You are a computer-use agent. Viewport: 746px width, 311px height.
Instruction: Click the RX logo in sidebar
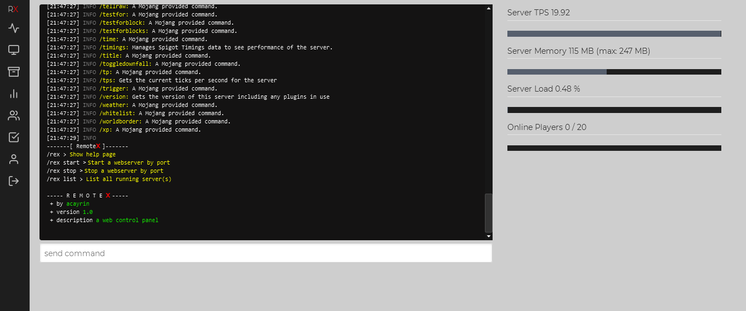(13, 9)
